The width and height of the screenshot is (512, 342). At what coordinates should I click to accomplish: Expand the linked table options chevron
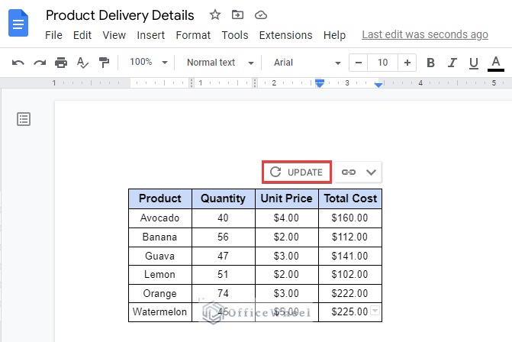(372, 172)
